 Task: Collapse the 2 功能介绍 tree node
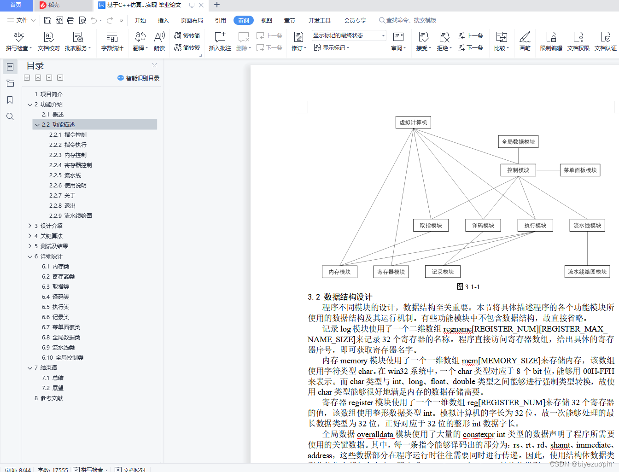click(30, 105)
